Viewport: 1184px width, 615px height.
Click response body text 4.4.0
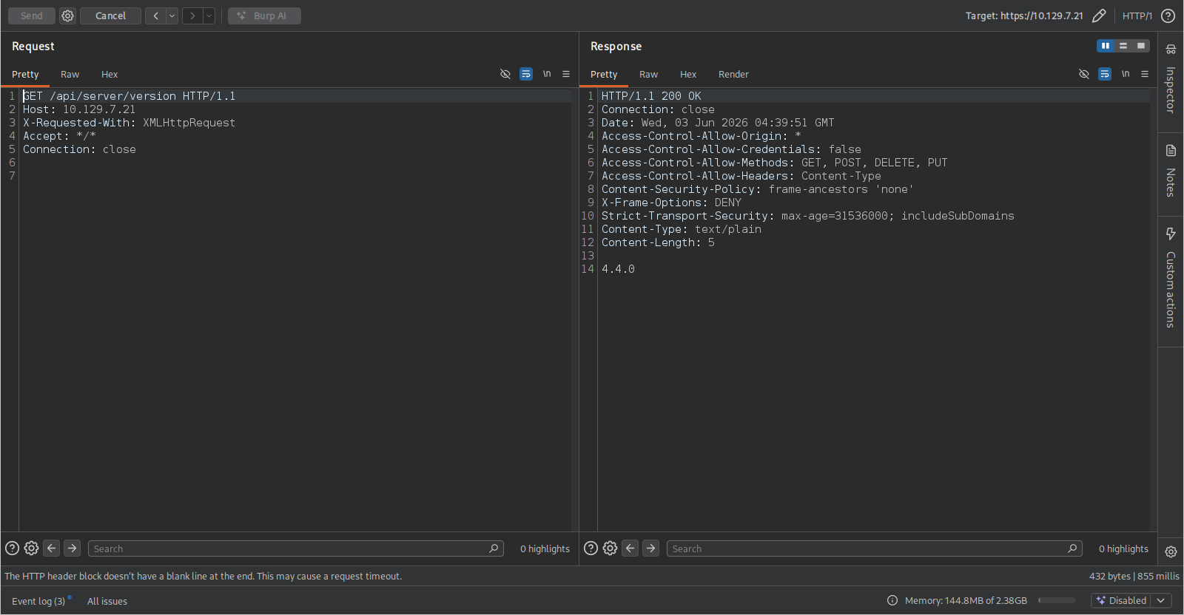[x=618, y=269]
